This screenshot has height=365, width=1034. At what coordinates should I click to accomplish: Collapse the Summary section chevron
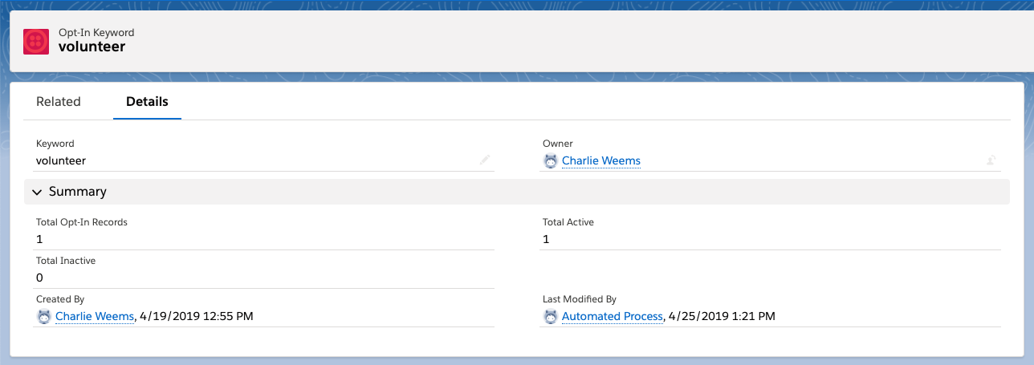coord(37,193)
